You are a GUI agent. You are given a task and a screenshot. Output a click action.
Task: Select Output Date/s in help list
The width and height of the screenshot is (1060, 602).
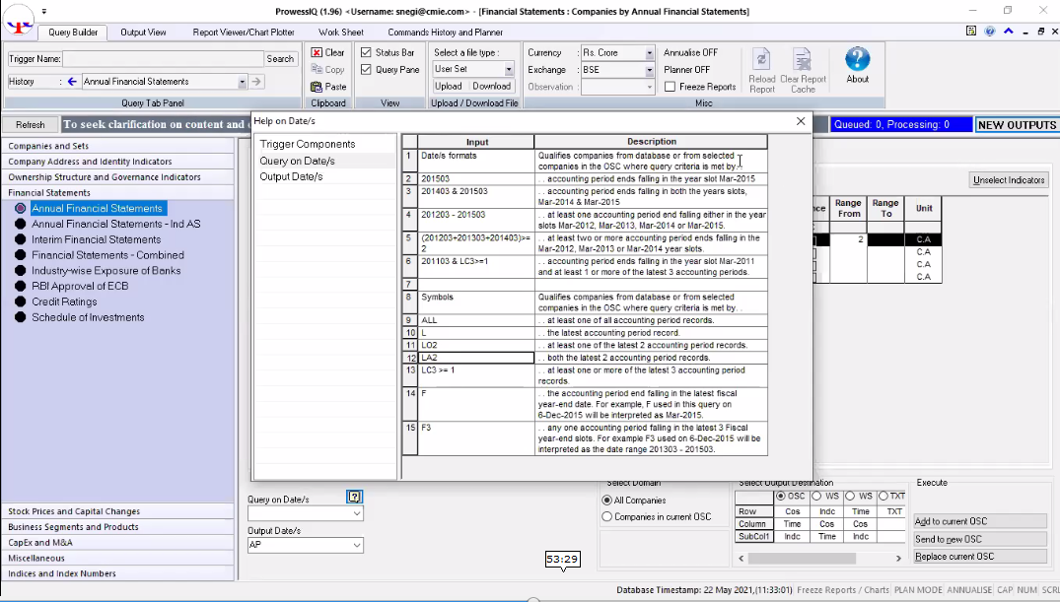(291, 177)
